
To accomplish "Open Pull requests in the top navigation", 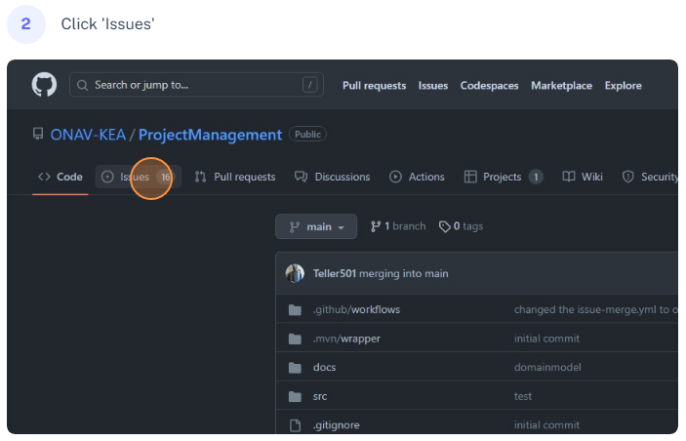I will [x=374, y=85].
